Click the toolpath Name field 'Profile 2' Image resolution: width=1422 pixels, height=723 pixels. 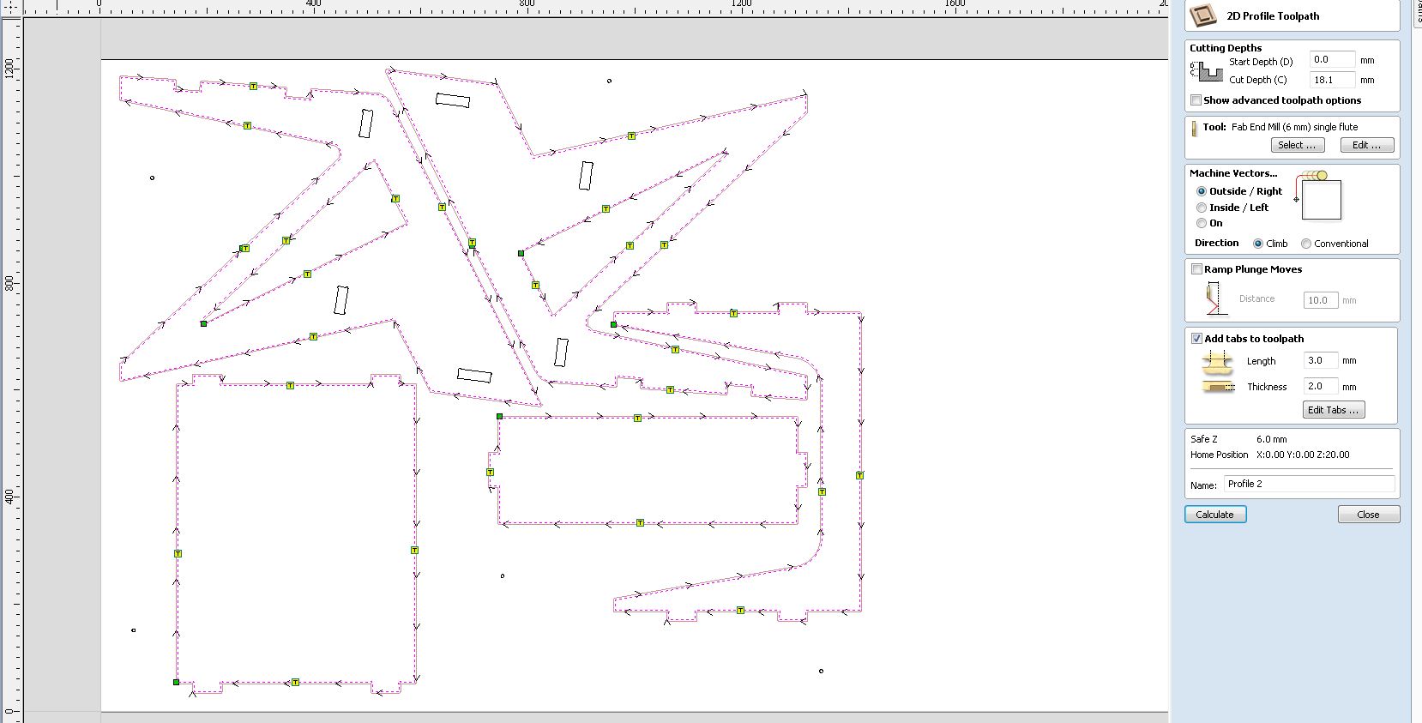pyautogui.click(x=1310, y=484)
